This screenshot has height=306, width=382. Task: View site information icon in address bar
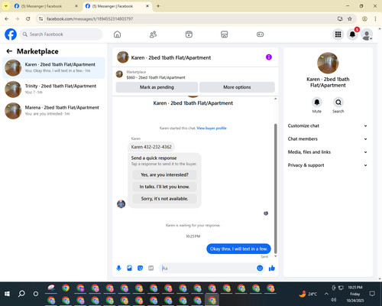40,19
